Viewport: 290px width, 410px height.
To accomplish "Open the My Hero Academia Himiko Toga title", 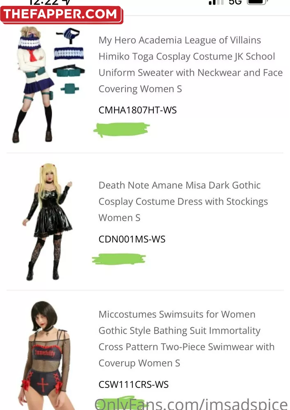I will [x=191, y=64].
